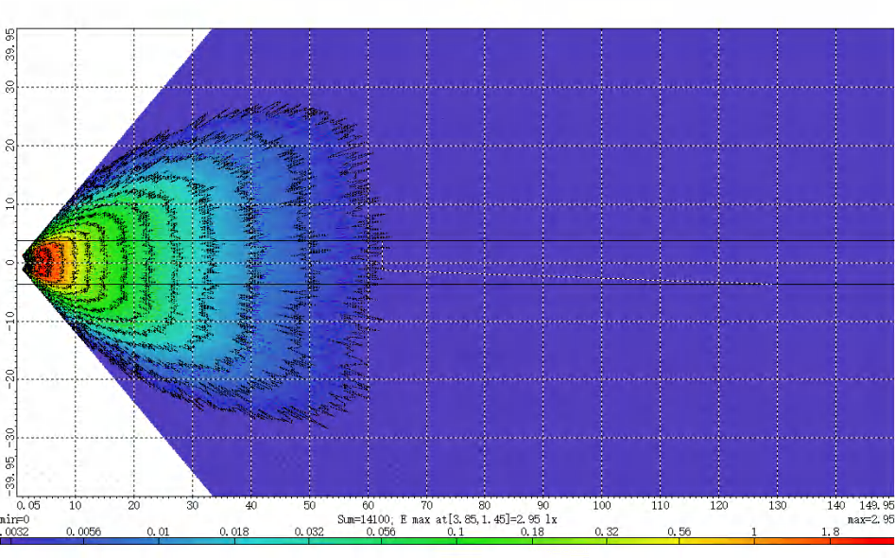
Task: Click the y-axis label 30
Action: [x=9, y=87]
